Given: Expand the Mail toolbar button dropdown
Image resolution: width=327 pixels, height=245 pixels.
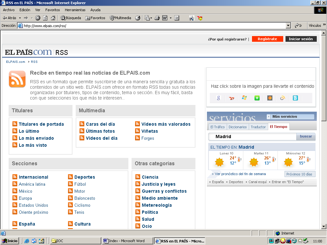Looking at the screenshot, I should [x=150, y=18].
